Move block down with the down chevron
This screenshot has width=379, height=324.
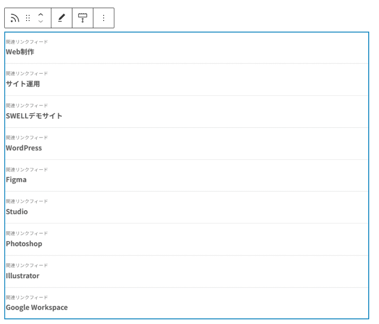click(41, 21)
